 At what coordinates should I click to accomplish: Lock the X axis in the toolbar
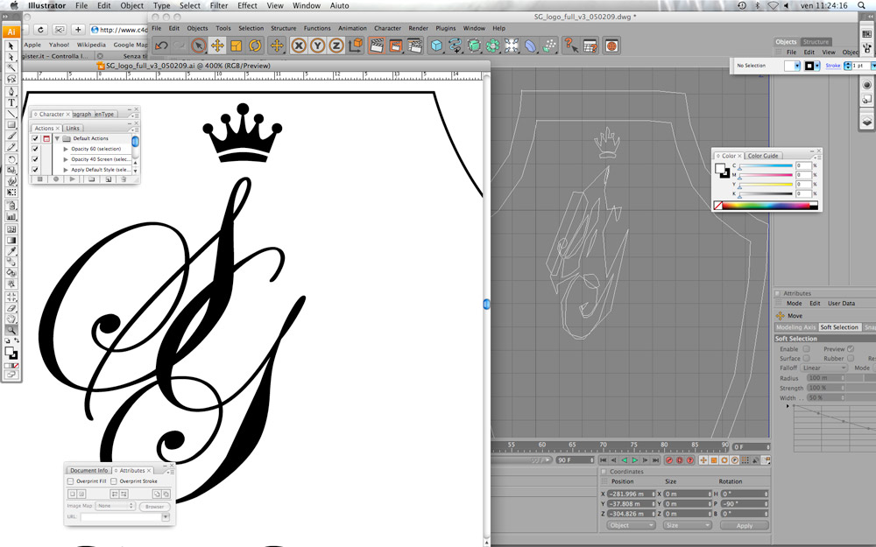coord(299,46)
